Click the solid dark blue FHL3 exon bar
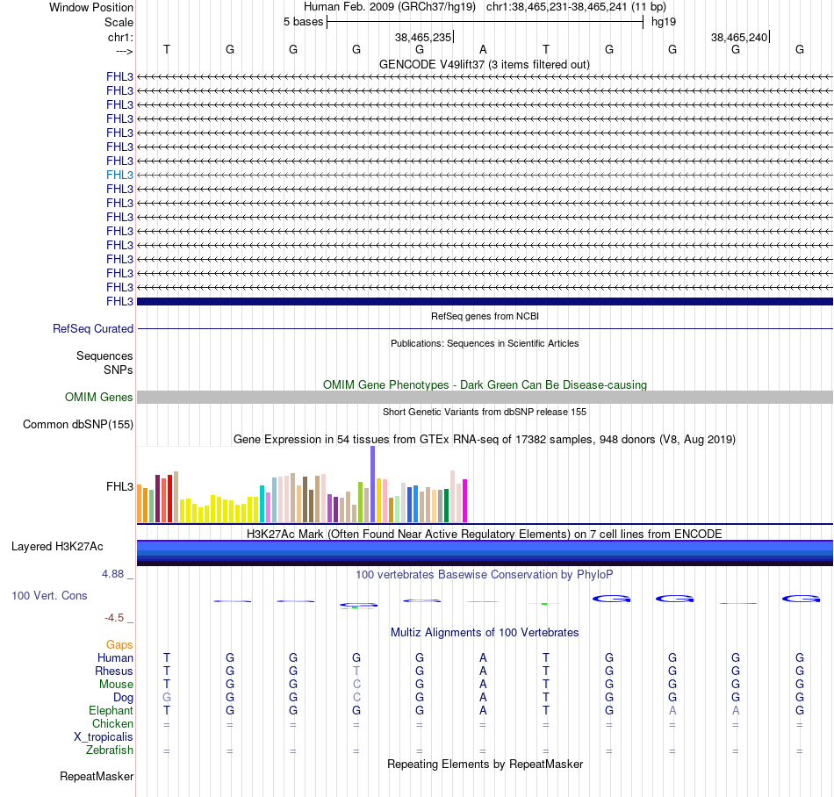The height and width of the screenshot is (797, 834). pos(485,301)
